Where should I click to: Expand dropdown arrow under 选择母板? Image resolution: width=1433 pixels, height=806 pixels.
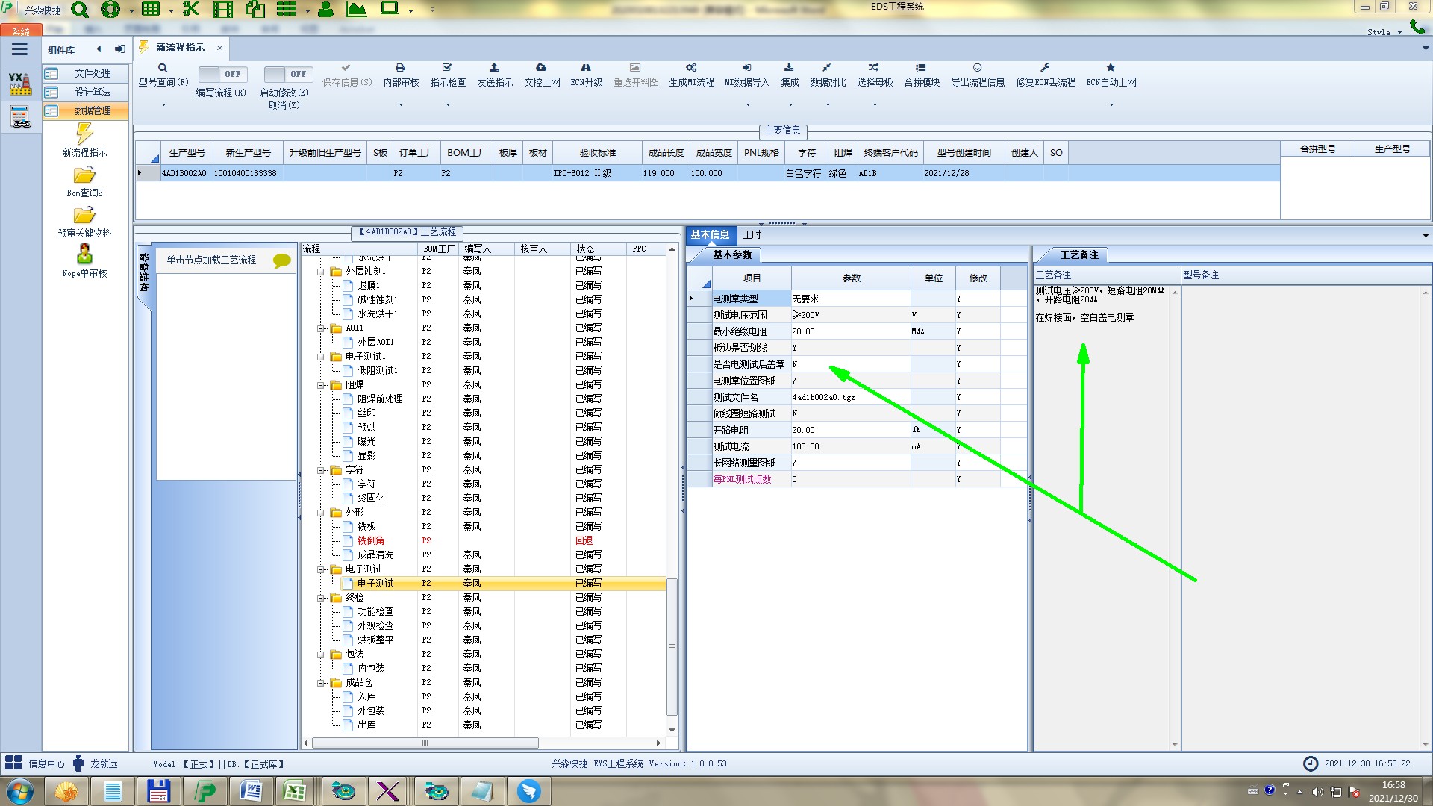[875, 104]
